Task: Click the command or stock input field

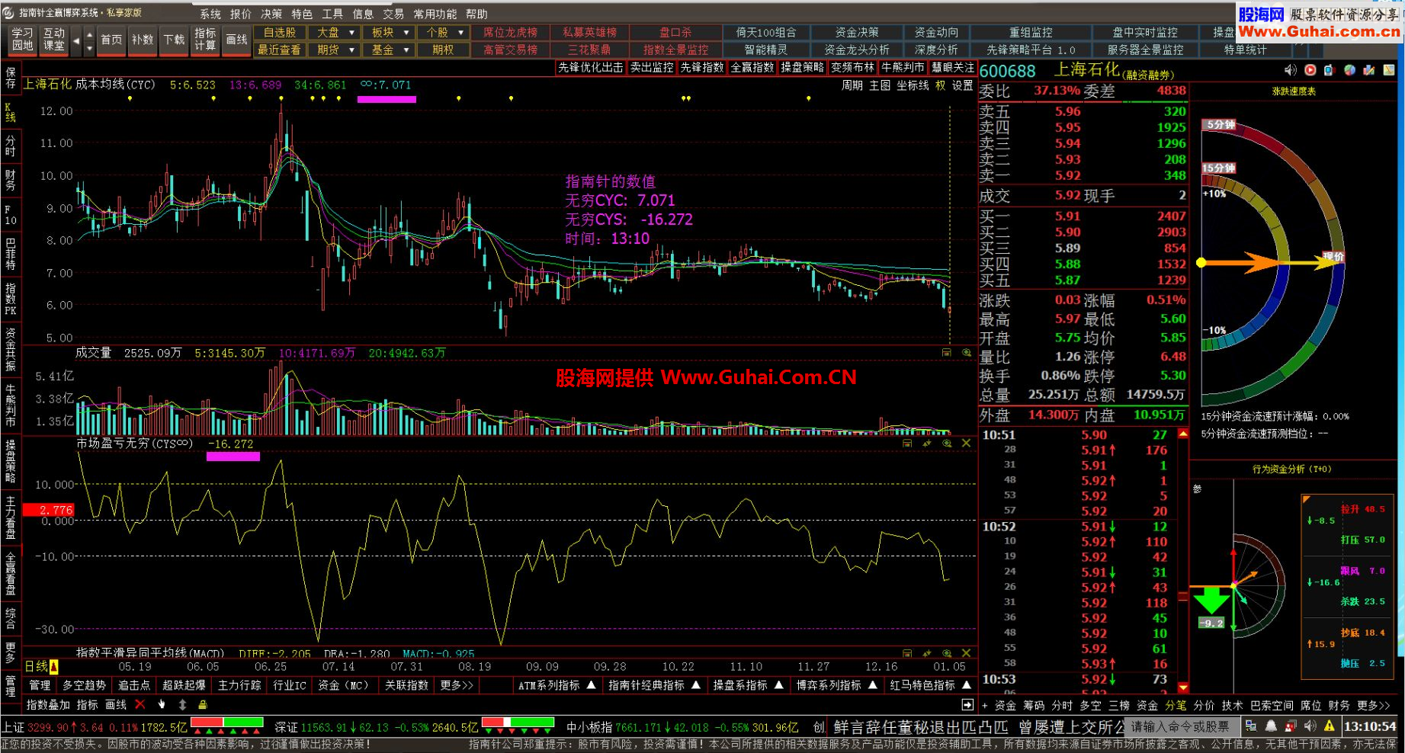Action: pos(1182,726)
